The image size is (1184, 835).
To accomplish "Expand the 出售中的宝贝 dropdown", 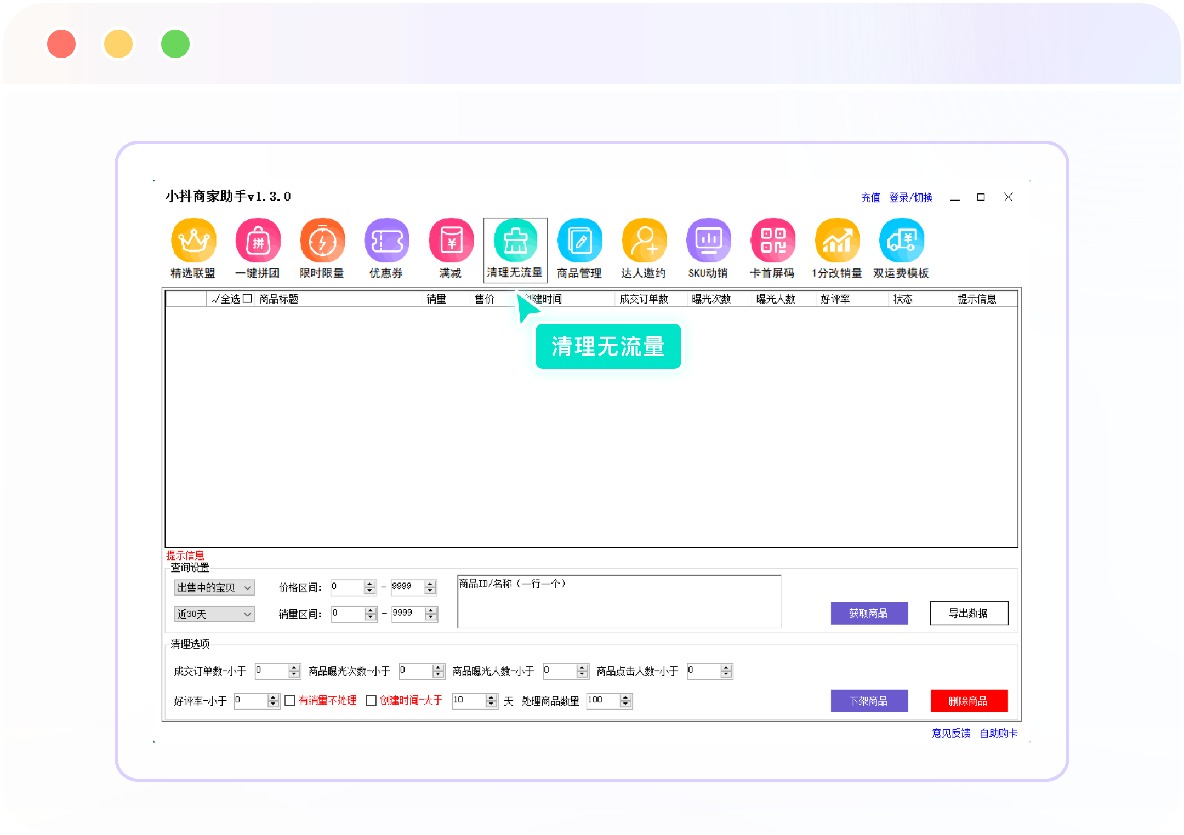I will click(x=214, y=587).
